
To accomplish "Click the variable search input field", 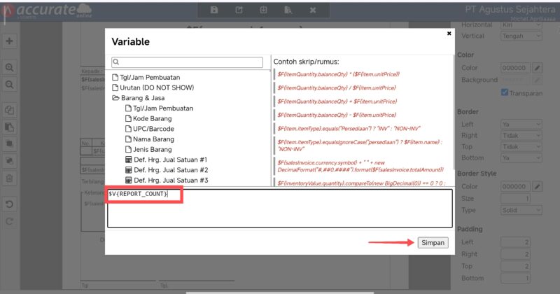I will click(x=191, y=63).
